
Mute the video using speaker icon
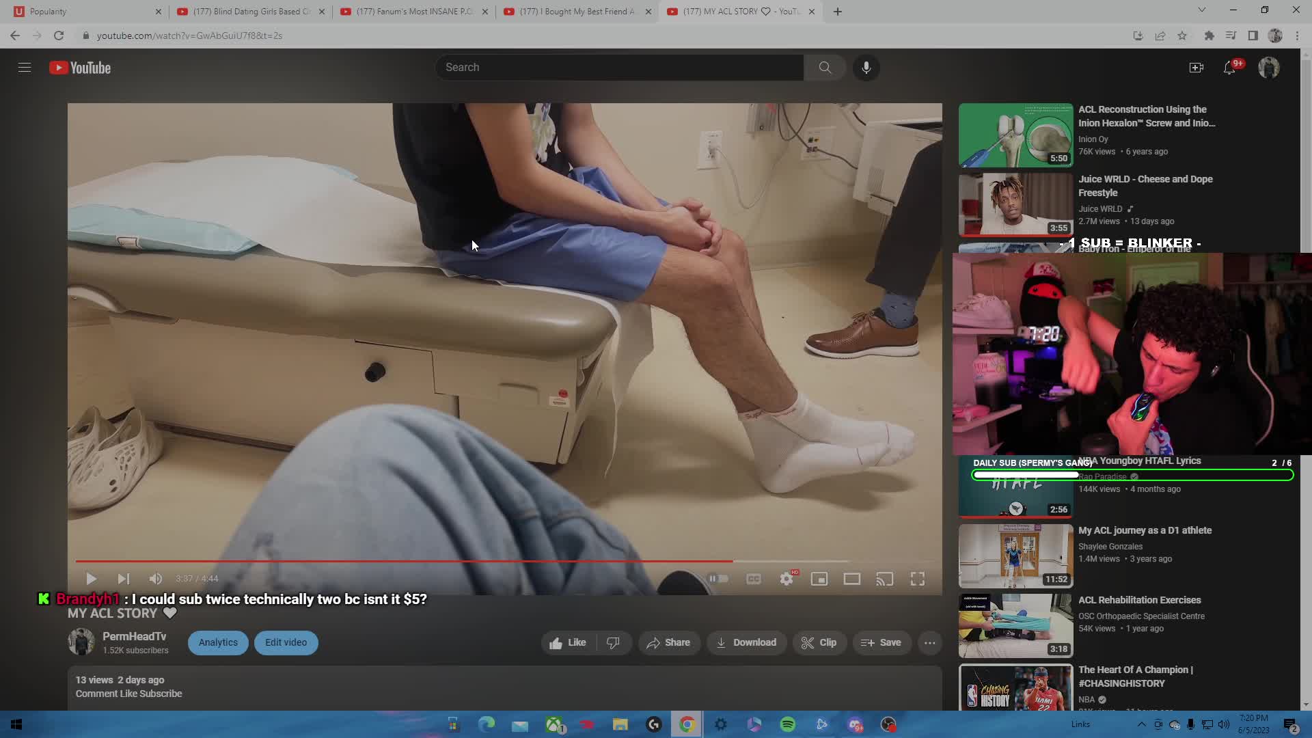(x=156, y=579)
